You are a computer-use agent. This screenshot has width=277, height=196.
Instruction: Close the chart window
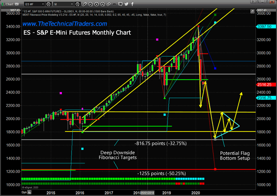272,2
